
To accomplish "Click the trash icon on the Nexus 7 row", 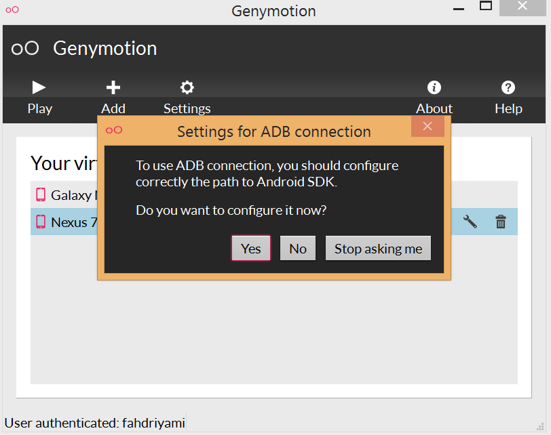I will tap(501, 222).
